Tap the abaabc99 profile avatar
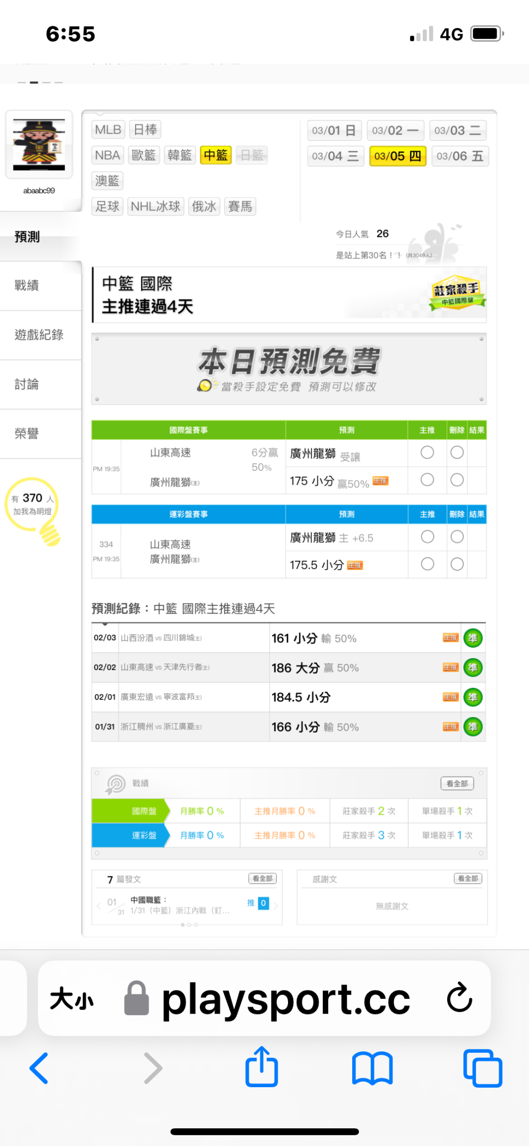Screen dimensions: 529x1146 [39, 144]
